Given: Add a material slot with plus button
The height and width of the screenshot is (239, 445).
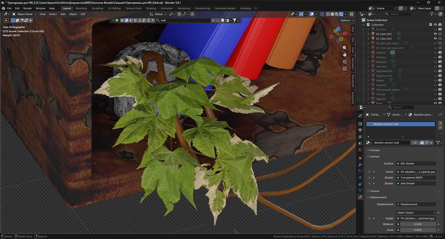Looking at the screenshot, I should (440, 123).
